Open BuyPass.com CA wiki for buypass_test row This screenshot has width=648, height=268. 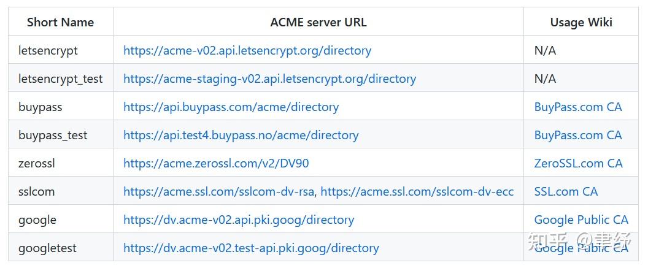[x=577, y=135]
